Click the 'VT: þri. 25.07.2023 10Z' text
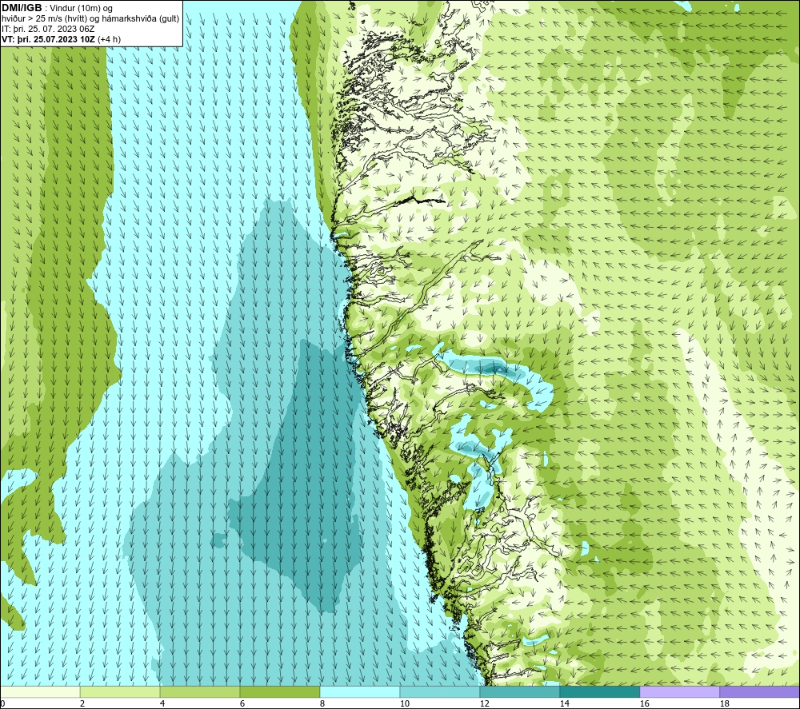 49,39
